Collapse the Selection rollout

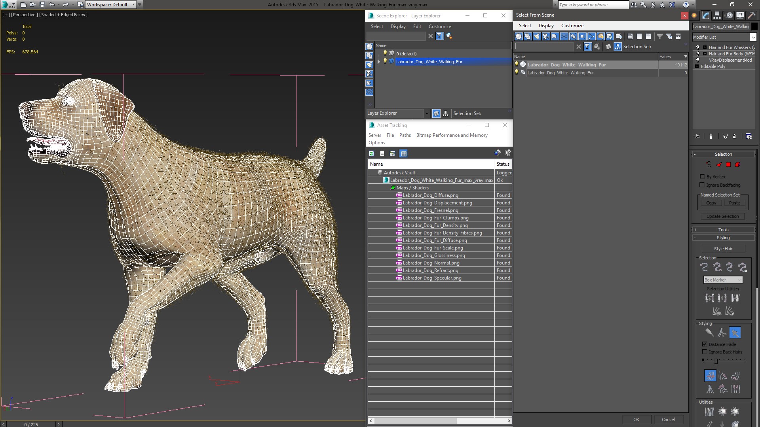point(723,154)
